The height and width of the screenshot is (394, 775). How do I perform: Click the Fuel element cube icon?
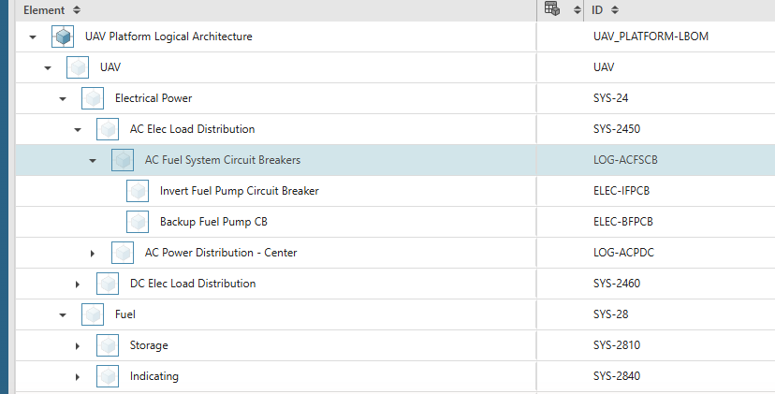coord(93,314)
